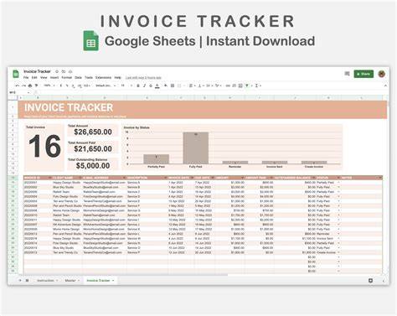Click the borders grid icon

[x=173, y=85]
